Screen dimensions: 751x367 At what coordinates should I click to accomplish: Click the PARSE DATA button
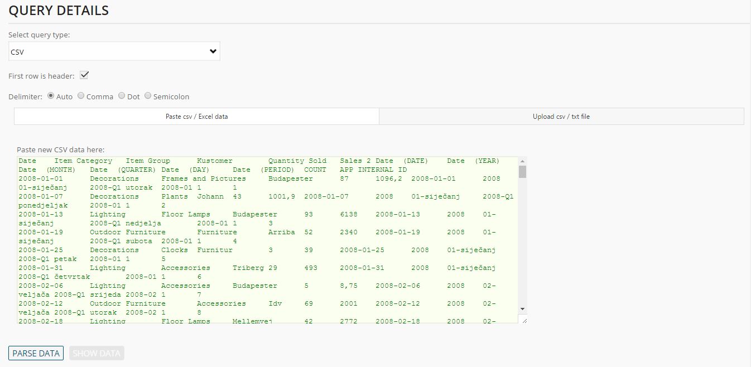pos(36,353)
